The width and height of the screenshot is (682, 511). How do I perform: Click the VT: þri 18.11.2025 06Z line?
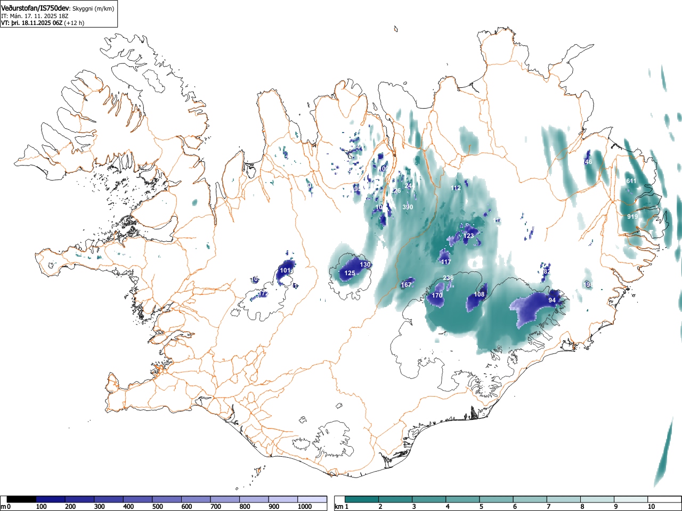coord(31,23)
